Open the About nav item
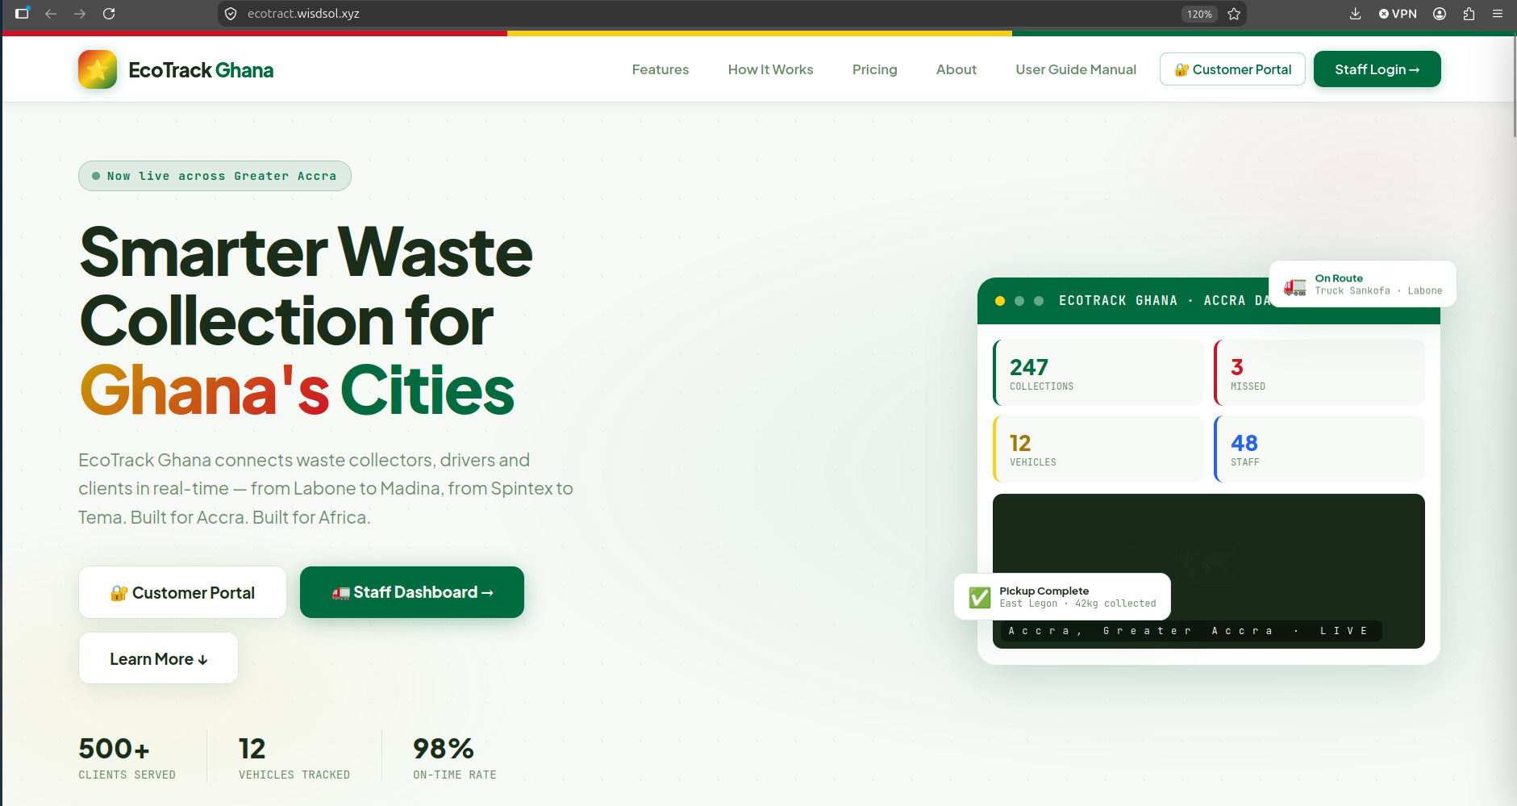 point(956,69)
